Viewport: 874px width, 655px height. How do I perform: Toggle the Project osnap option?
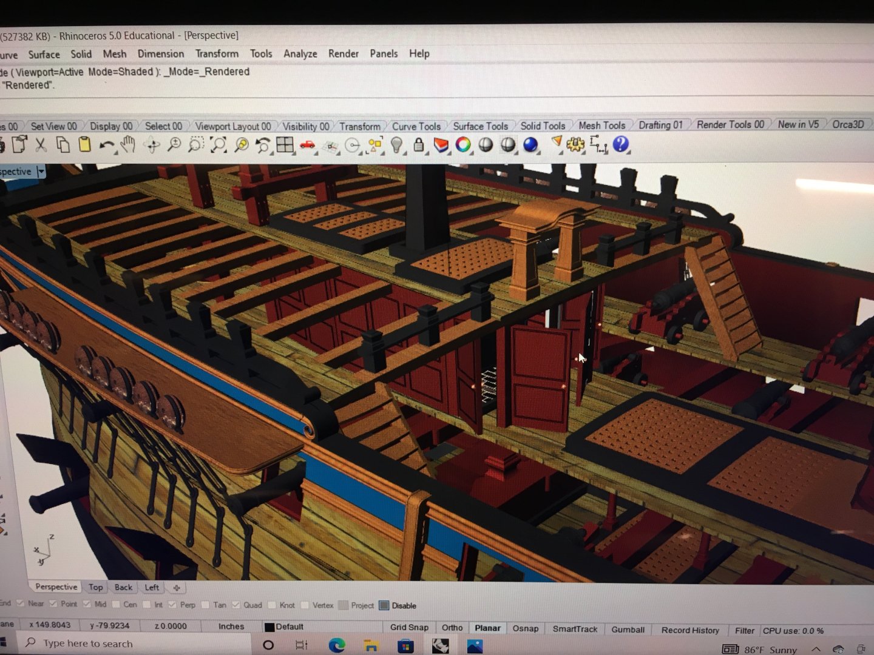coord(356,605)
